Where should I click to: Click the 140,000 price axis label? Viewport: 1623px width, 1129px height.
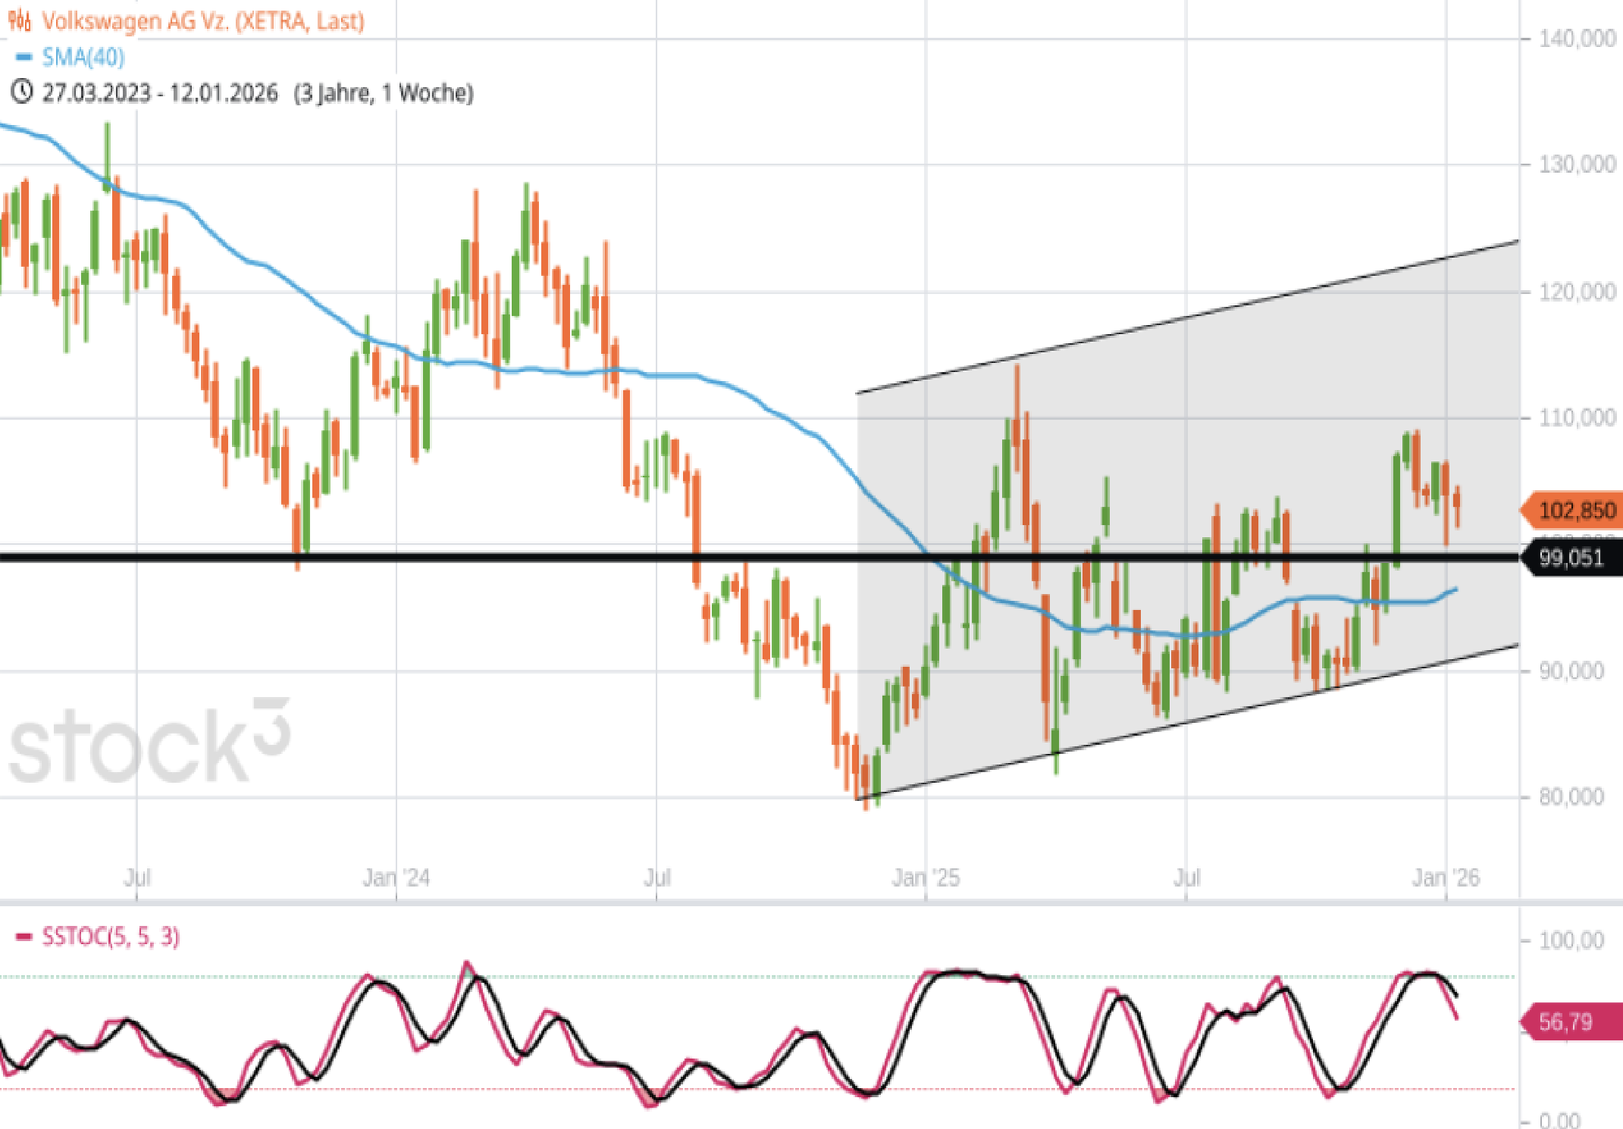tap(1577, 39)
